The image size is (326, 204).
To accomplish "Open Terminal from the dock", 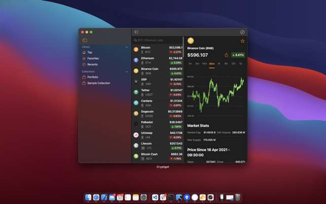I will click(x=171, y=197).
